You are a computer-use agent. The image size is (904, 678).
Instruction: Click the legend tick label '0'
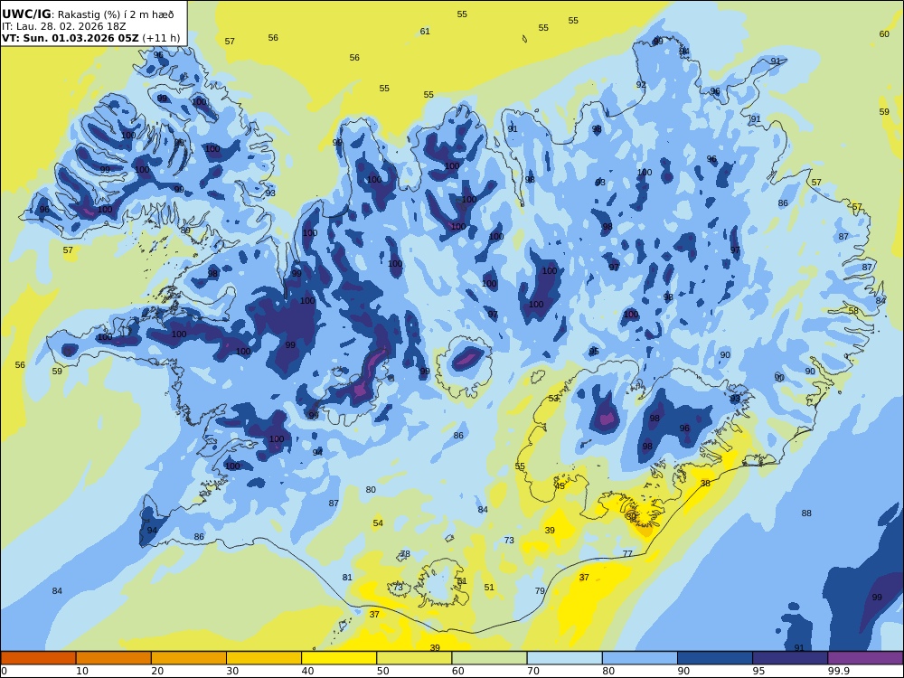(x=4, y=671)
